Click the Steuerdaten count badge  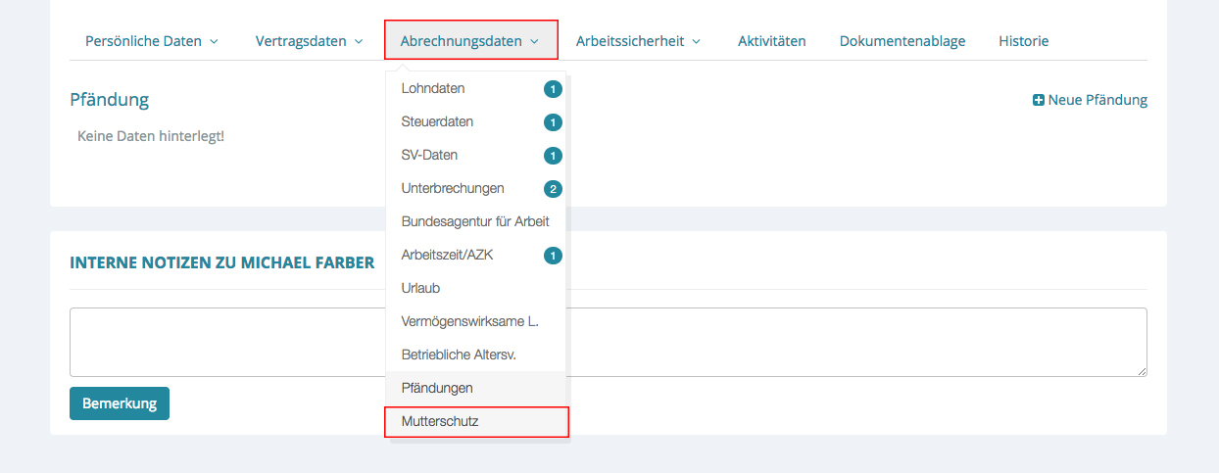pyautogui.click(x=553, y=122)
